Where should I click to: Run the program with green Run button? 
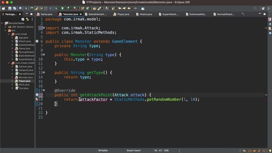click(x=62, y=8)
